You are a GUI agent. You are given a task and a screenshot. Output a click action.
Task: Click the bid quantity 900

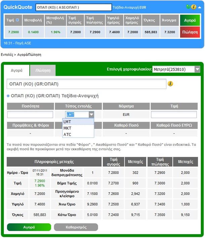click(135, 183)
